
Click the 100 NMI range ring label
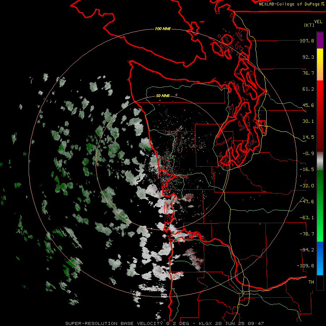(163, 29)
